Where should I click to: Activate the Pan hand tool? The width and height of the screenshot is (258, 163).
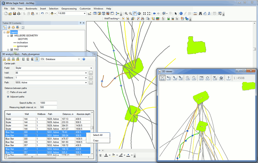135,13
